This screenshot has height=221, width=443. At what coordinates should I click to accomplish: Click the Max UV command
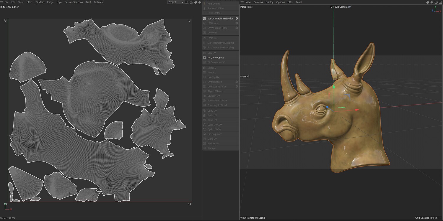(221, 53)
